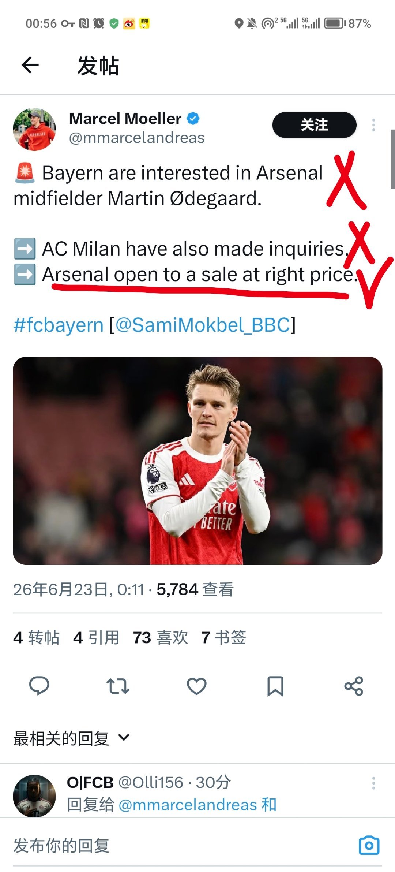Open the #fcbayern hashtag link

pos(59,325)
